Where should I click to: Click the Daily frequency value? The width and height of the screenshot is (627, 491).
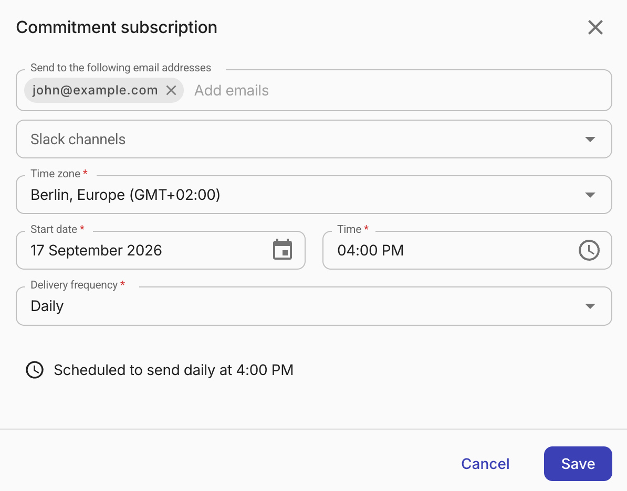(47, 306)
